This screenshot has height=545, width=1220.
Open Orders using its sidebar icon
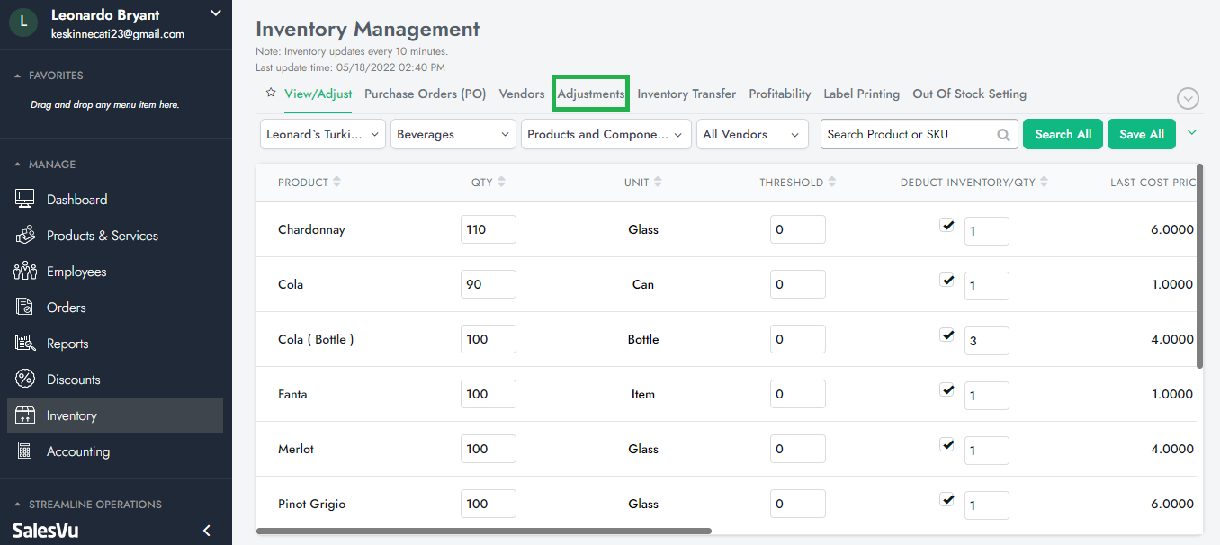point(25,308)
